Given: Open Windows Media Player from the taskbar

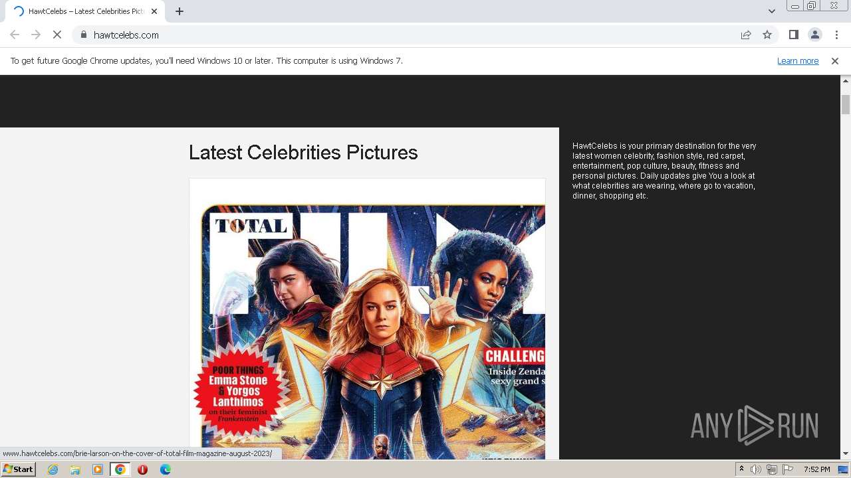Looking at the screenshot, I should click(x=98, y=469).
